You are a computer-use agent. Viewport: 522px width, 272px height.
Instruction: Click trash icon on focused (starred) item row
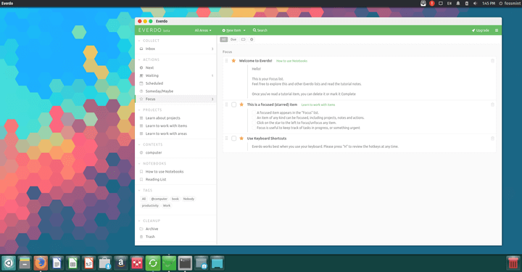tap(492, 104)
